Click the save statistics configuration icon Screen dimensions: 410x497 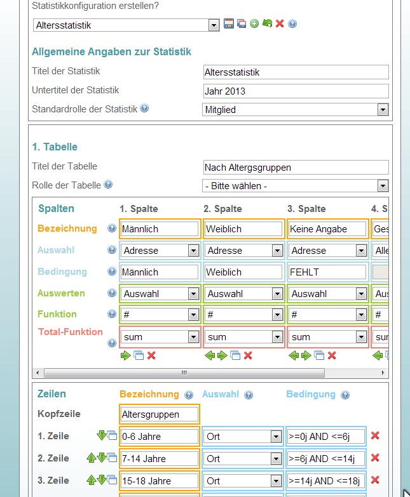[229, 24]
